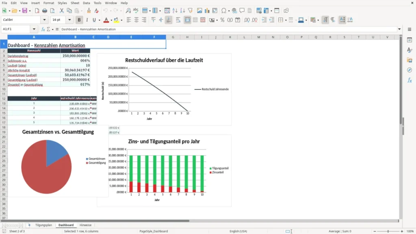Insert a chart using the chart icon
The height and width of the screenshot is (234, 416).
pyautogui.click(x=207, y=11)
